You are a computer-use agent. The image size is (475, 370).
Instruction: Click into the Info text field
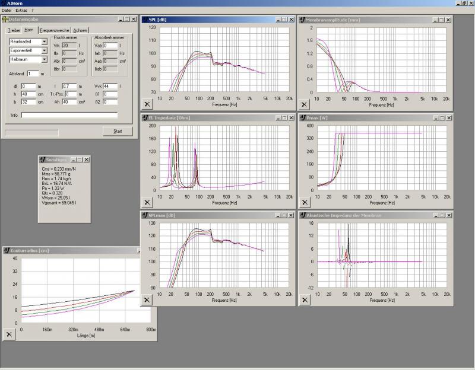69,115
